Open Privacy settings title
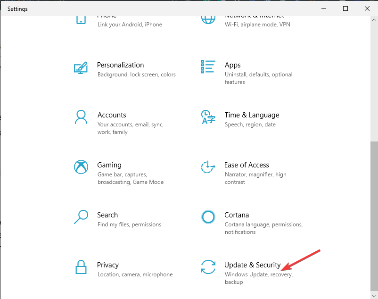This screenshot has height=299, width=378. 108,265
